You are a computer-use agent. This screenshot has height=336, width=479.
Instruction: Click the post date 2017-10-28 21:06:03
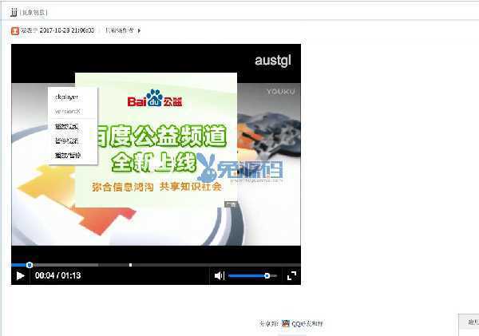67,30
